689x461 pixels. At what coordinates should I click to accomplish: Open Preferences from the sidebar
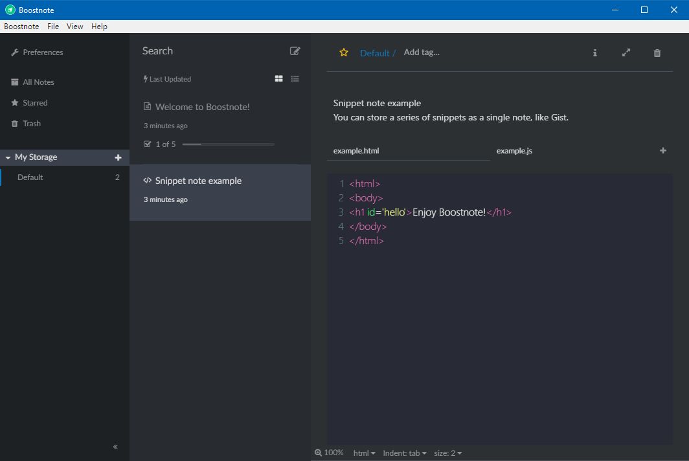coord(37,52)
